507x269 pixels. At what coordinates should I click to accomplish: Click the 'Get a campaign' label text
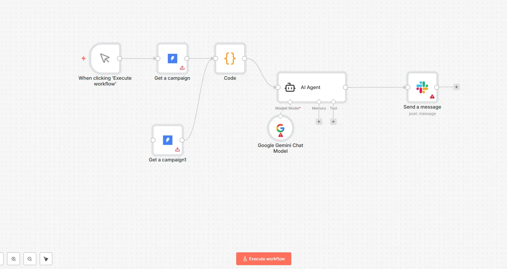172,78
